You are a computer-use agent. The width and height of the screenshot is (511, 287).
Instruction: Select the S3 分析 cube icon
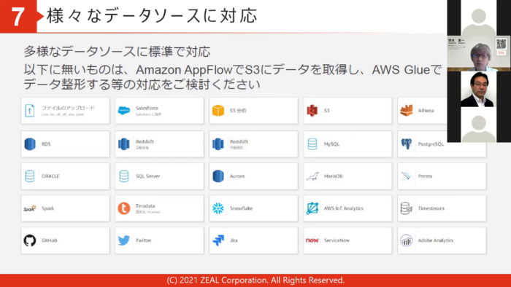218,111
